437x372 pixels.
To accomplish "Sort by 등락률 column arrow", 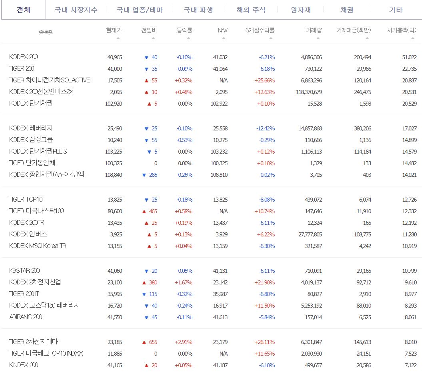I will [x=188, y=38].
